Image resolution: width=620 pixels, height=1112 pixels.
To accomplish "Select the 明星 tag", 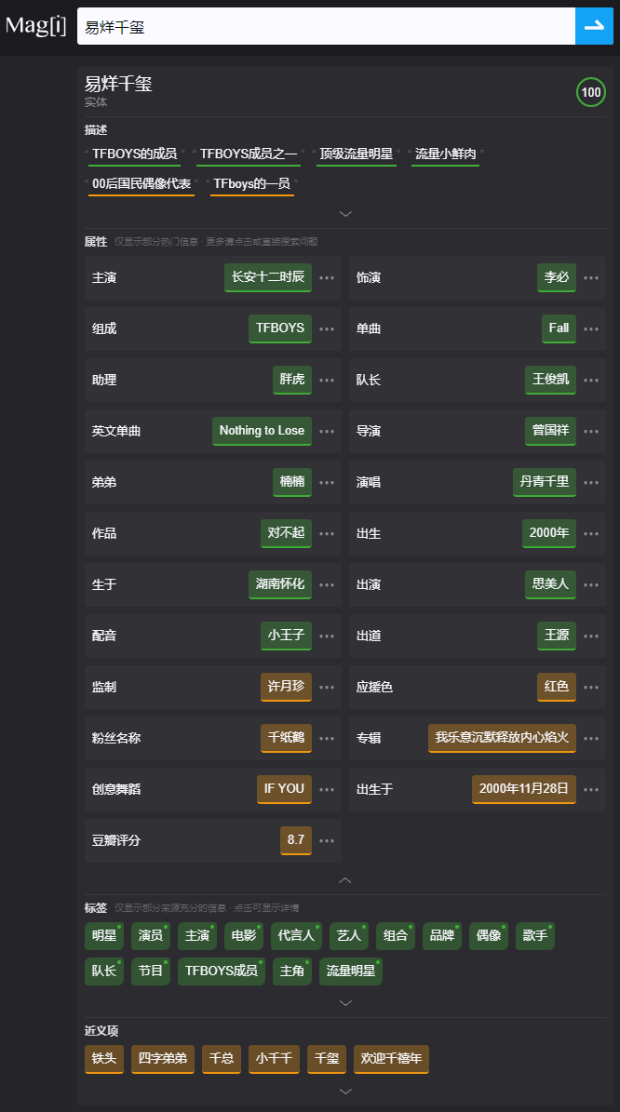I will (103, 935).
